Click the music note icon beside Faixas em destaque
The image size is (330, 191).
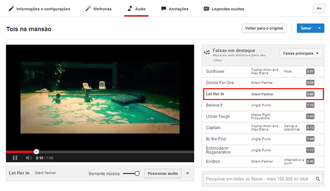pos(207,53)
